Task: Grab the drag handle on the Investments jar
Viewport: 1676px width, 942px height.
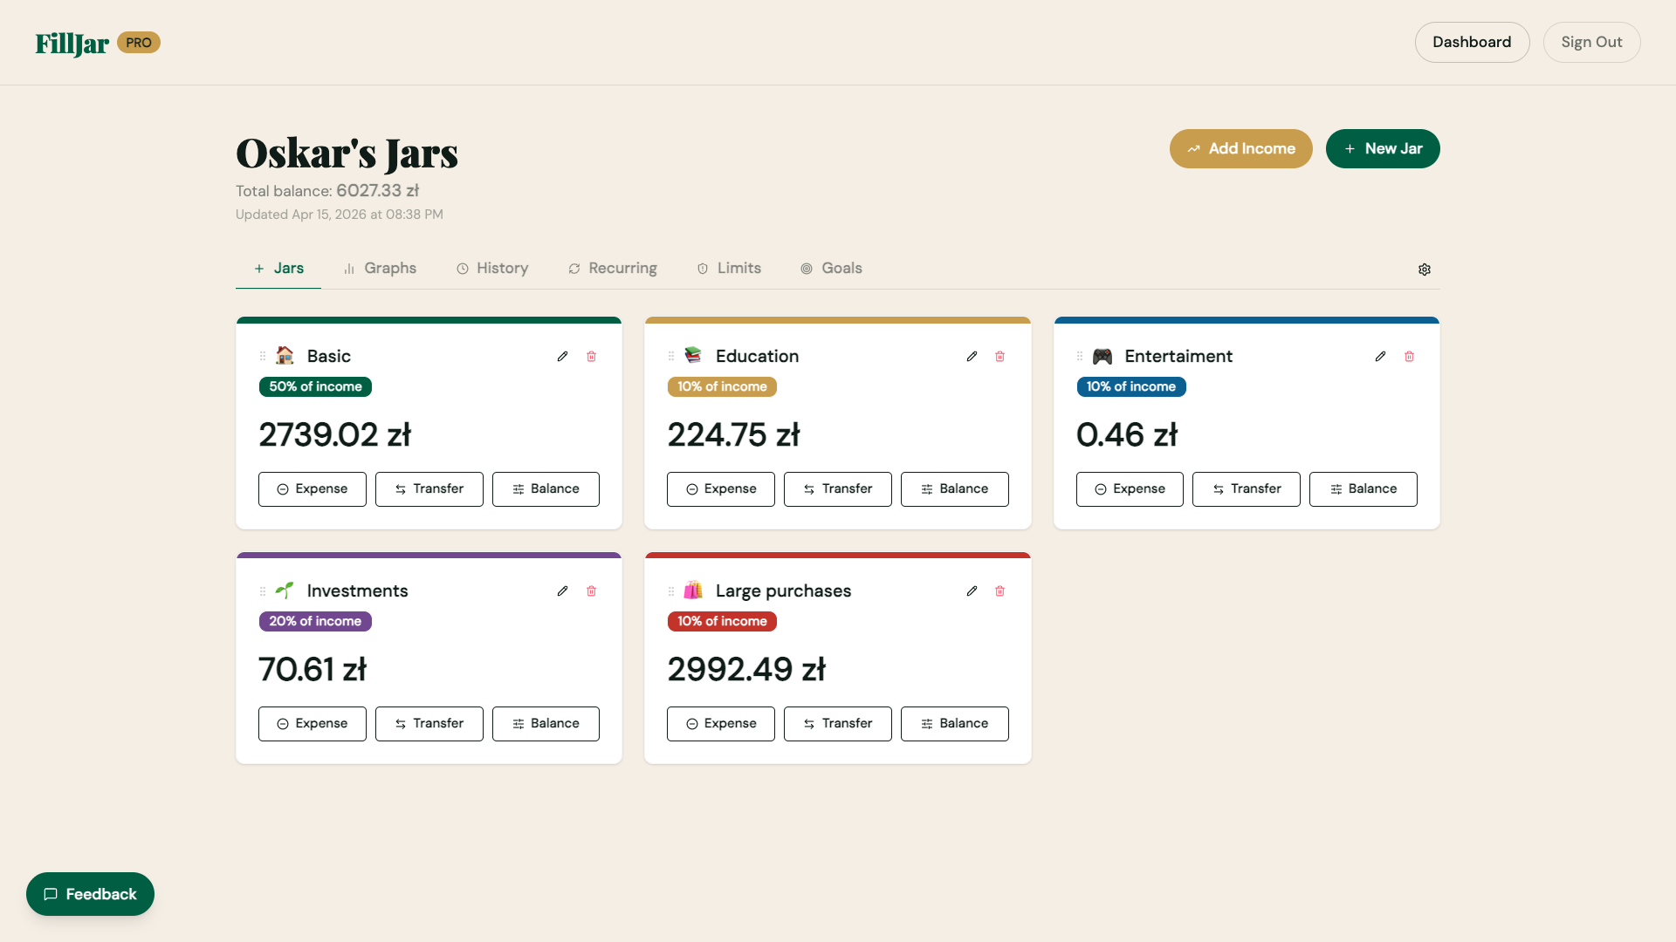Action: [263, 590]
